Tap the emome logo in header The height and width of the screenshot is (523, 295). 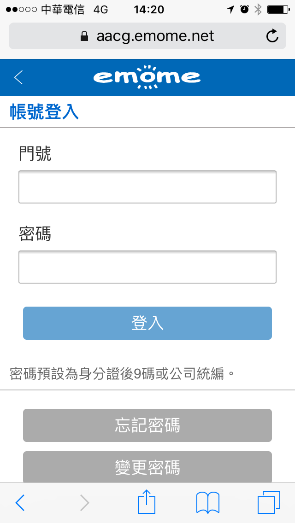[147, 77]
